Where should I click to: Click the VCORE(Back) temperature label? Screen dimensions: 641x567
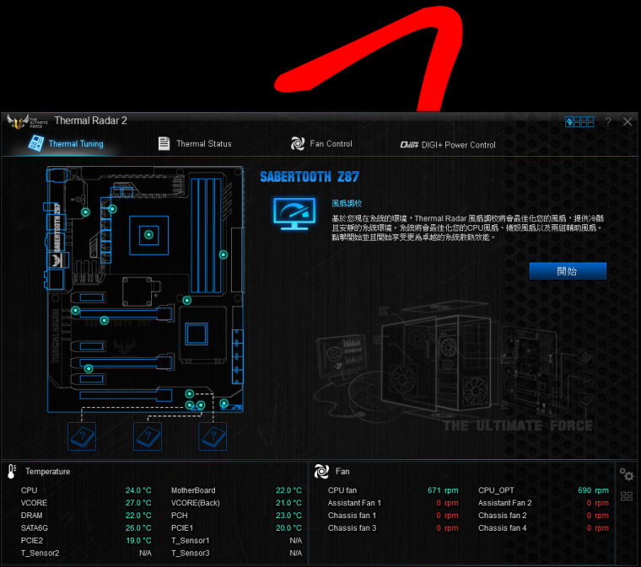tap(196, 503)
